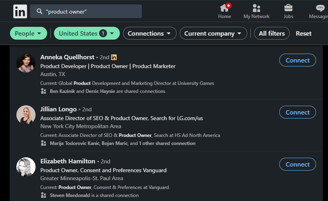Click Elizabeth Hamilton's profile photo

(x=26, y=167)
